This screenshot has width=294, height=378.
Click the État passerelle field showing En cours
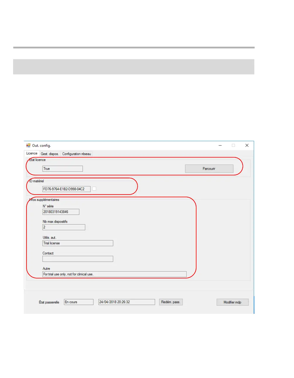coord(79,302)
